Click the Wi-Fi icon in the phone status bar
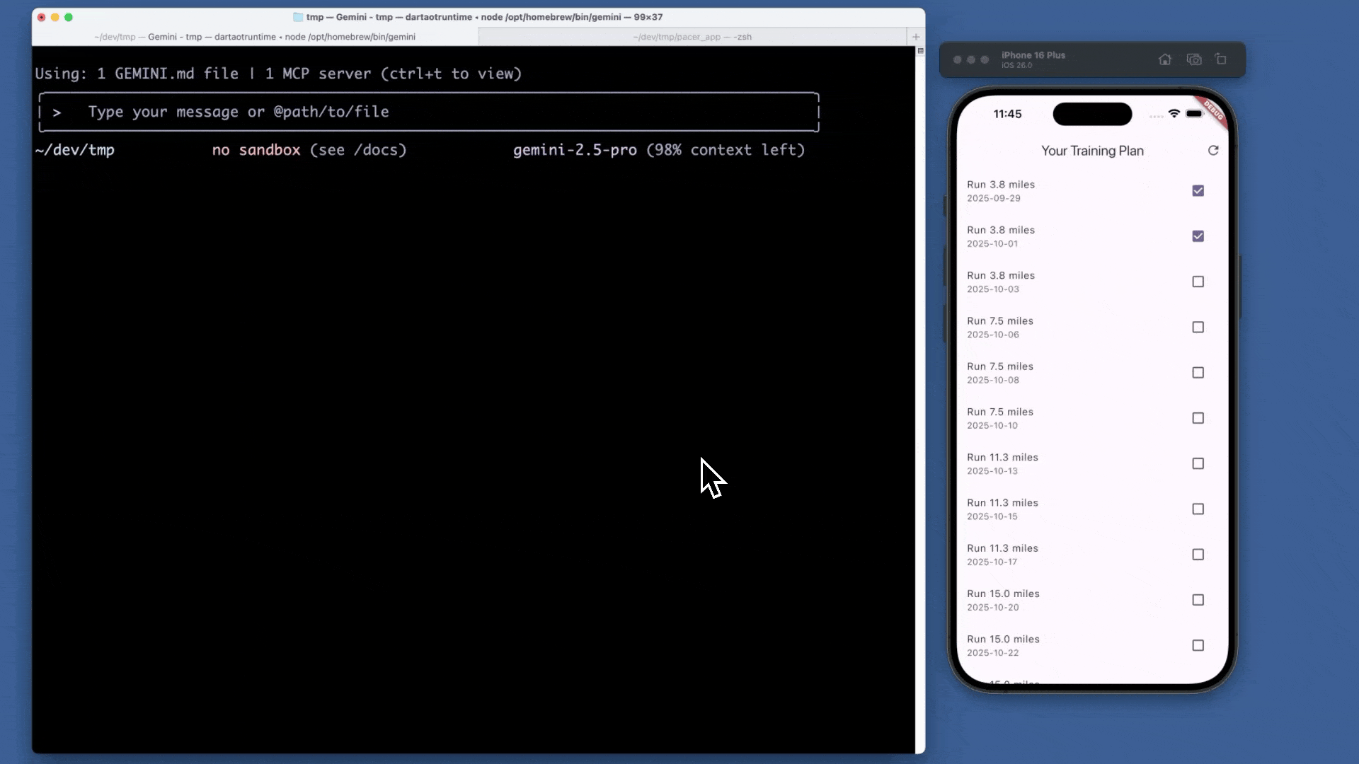Screen dimensions: 1359x764 pos(1174,114)
